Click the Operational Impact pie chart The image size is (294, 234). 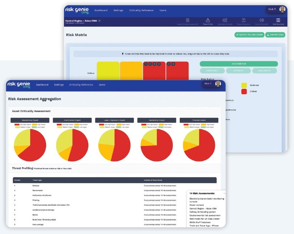pos(157,145)
